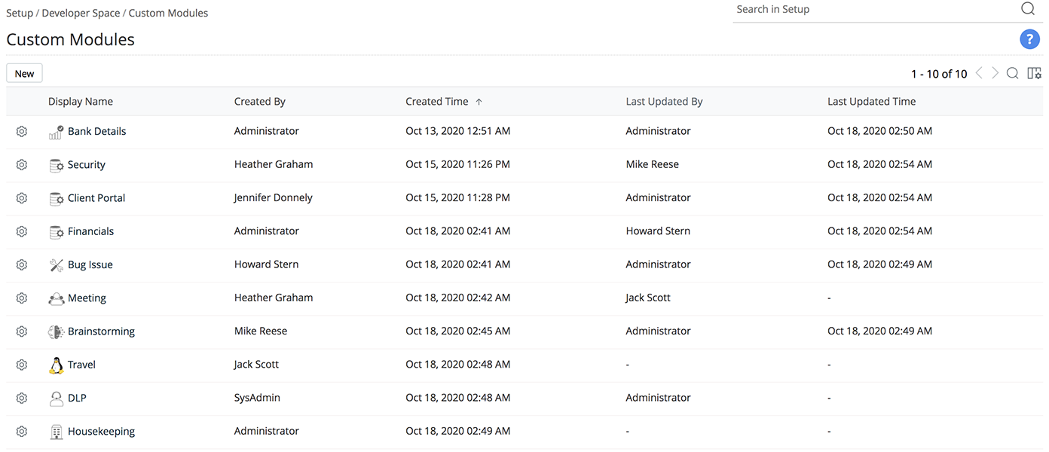Sort by Created Time column arrow
The height and width of the screenshot is (452, 1049).
click(479, 102)
